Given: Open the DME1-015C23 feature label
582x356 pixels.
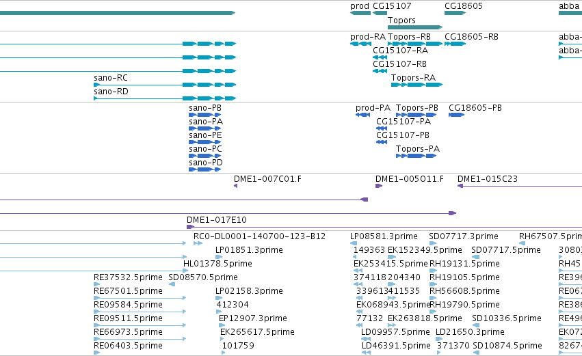Looking at the screenshot, I should point(488,179).
